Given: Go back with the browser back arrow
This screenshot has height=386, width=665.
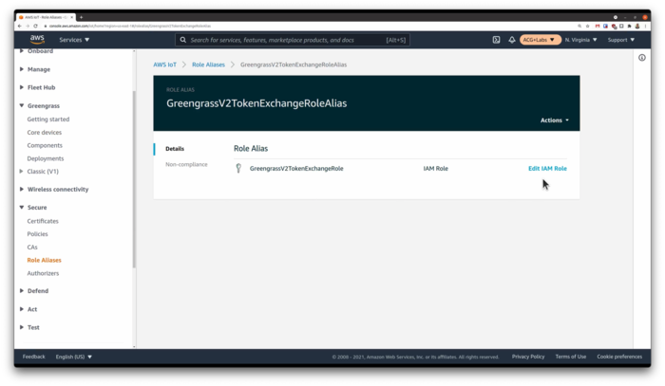Looking at the screenshot, I should click(20, 26).
